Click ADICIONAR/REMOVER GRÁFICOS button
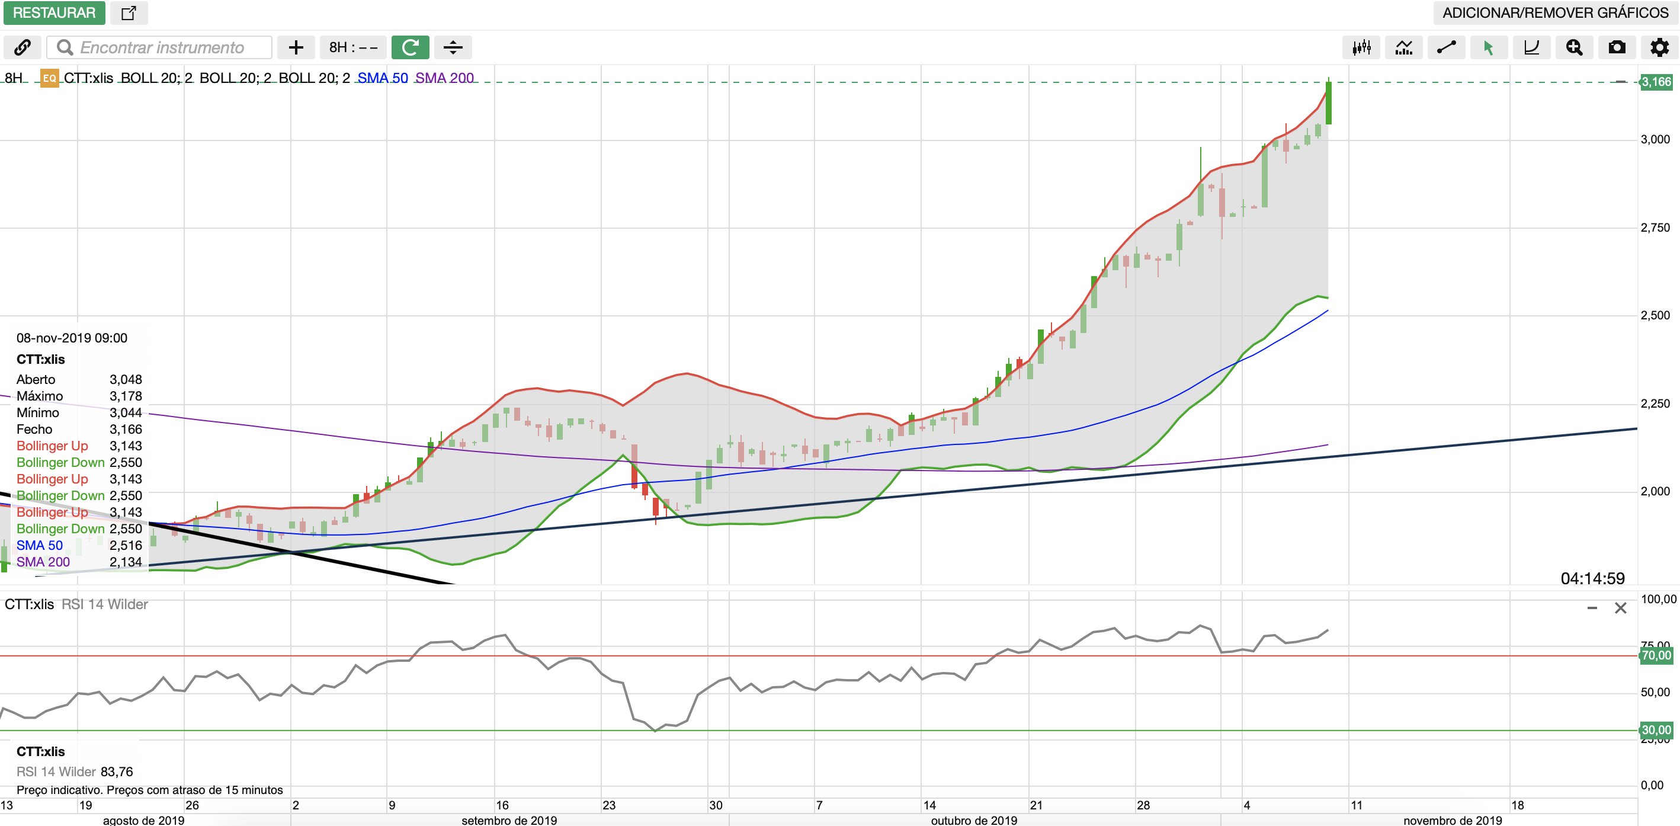 coord(1555,13)
